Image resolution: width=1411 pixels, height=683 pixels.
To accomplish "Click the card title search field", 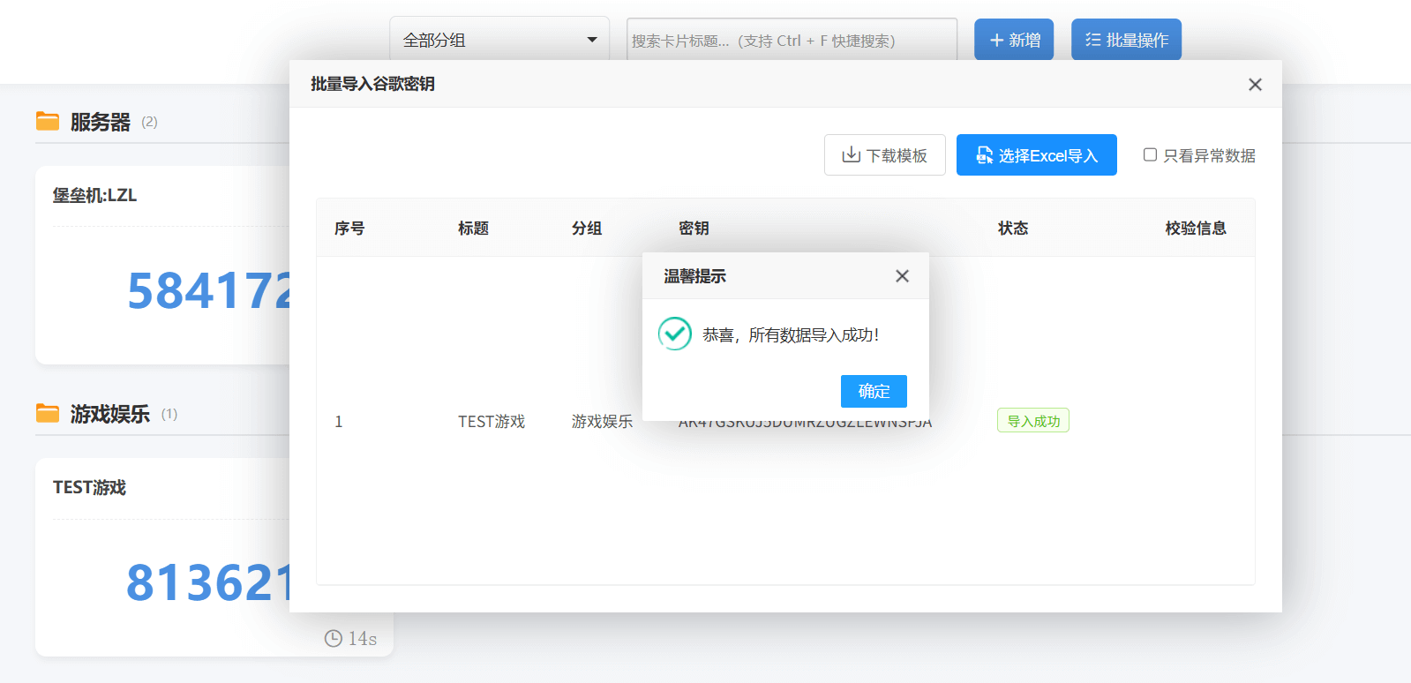I will [792, 41].
